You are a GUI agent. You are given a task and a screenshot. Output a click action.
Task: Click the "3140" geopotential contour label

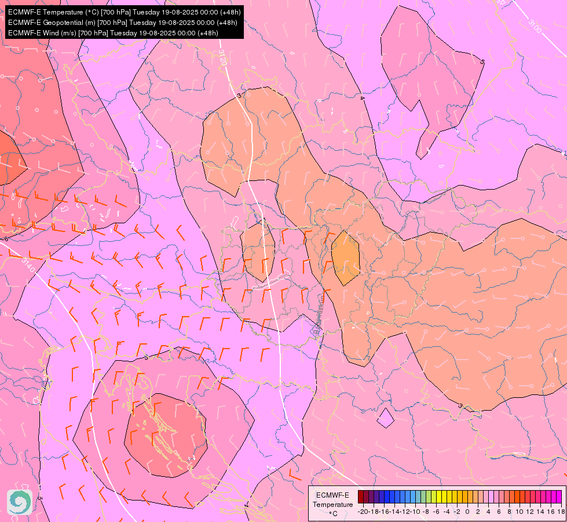tap(28, 265)
